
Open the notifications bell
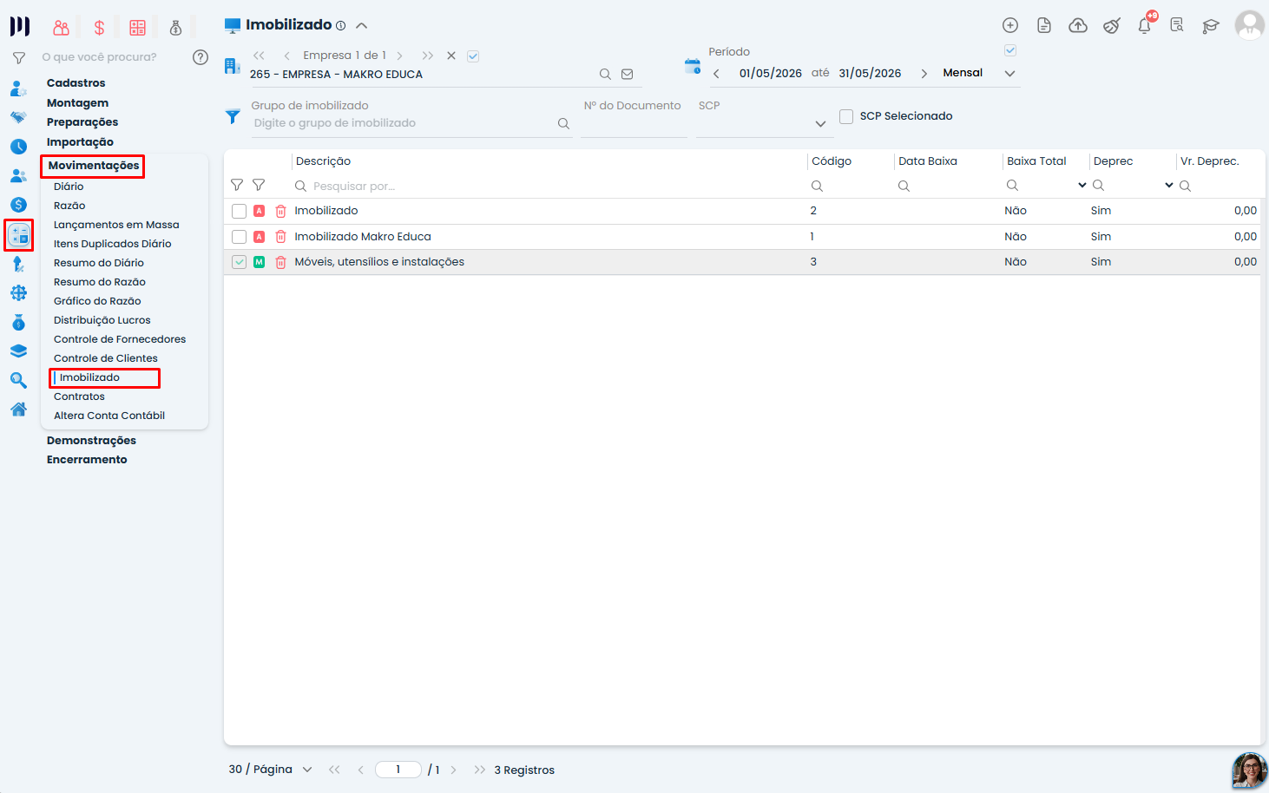(x=1145, y=25)
